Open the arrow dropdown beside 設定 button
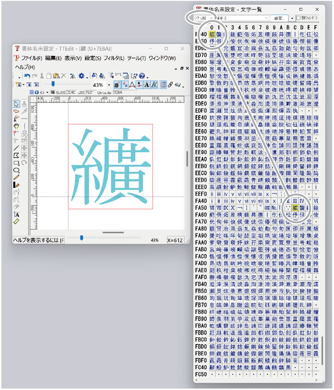 coord(292,18)
